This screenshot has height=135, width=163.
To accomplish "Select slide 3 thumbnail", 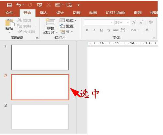I will (x=40, y=117).
